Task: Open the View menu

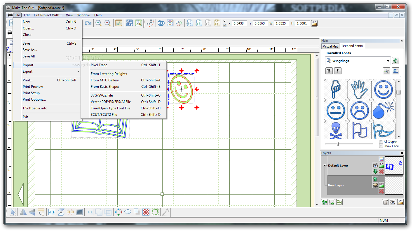Action: point(69,15)
